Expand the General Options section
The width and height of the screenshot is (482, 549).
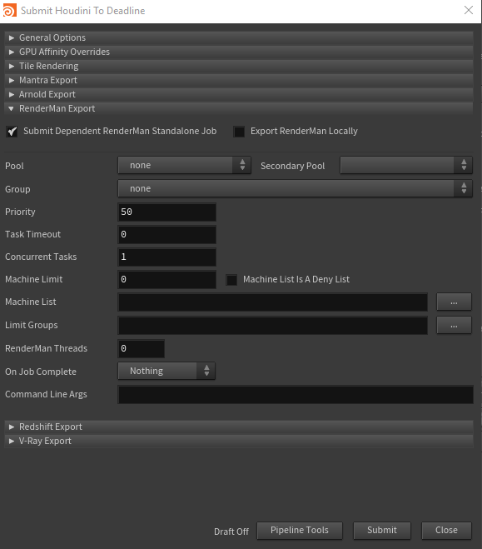pos(239,37)
